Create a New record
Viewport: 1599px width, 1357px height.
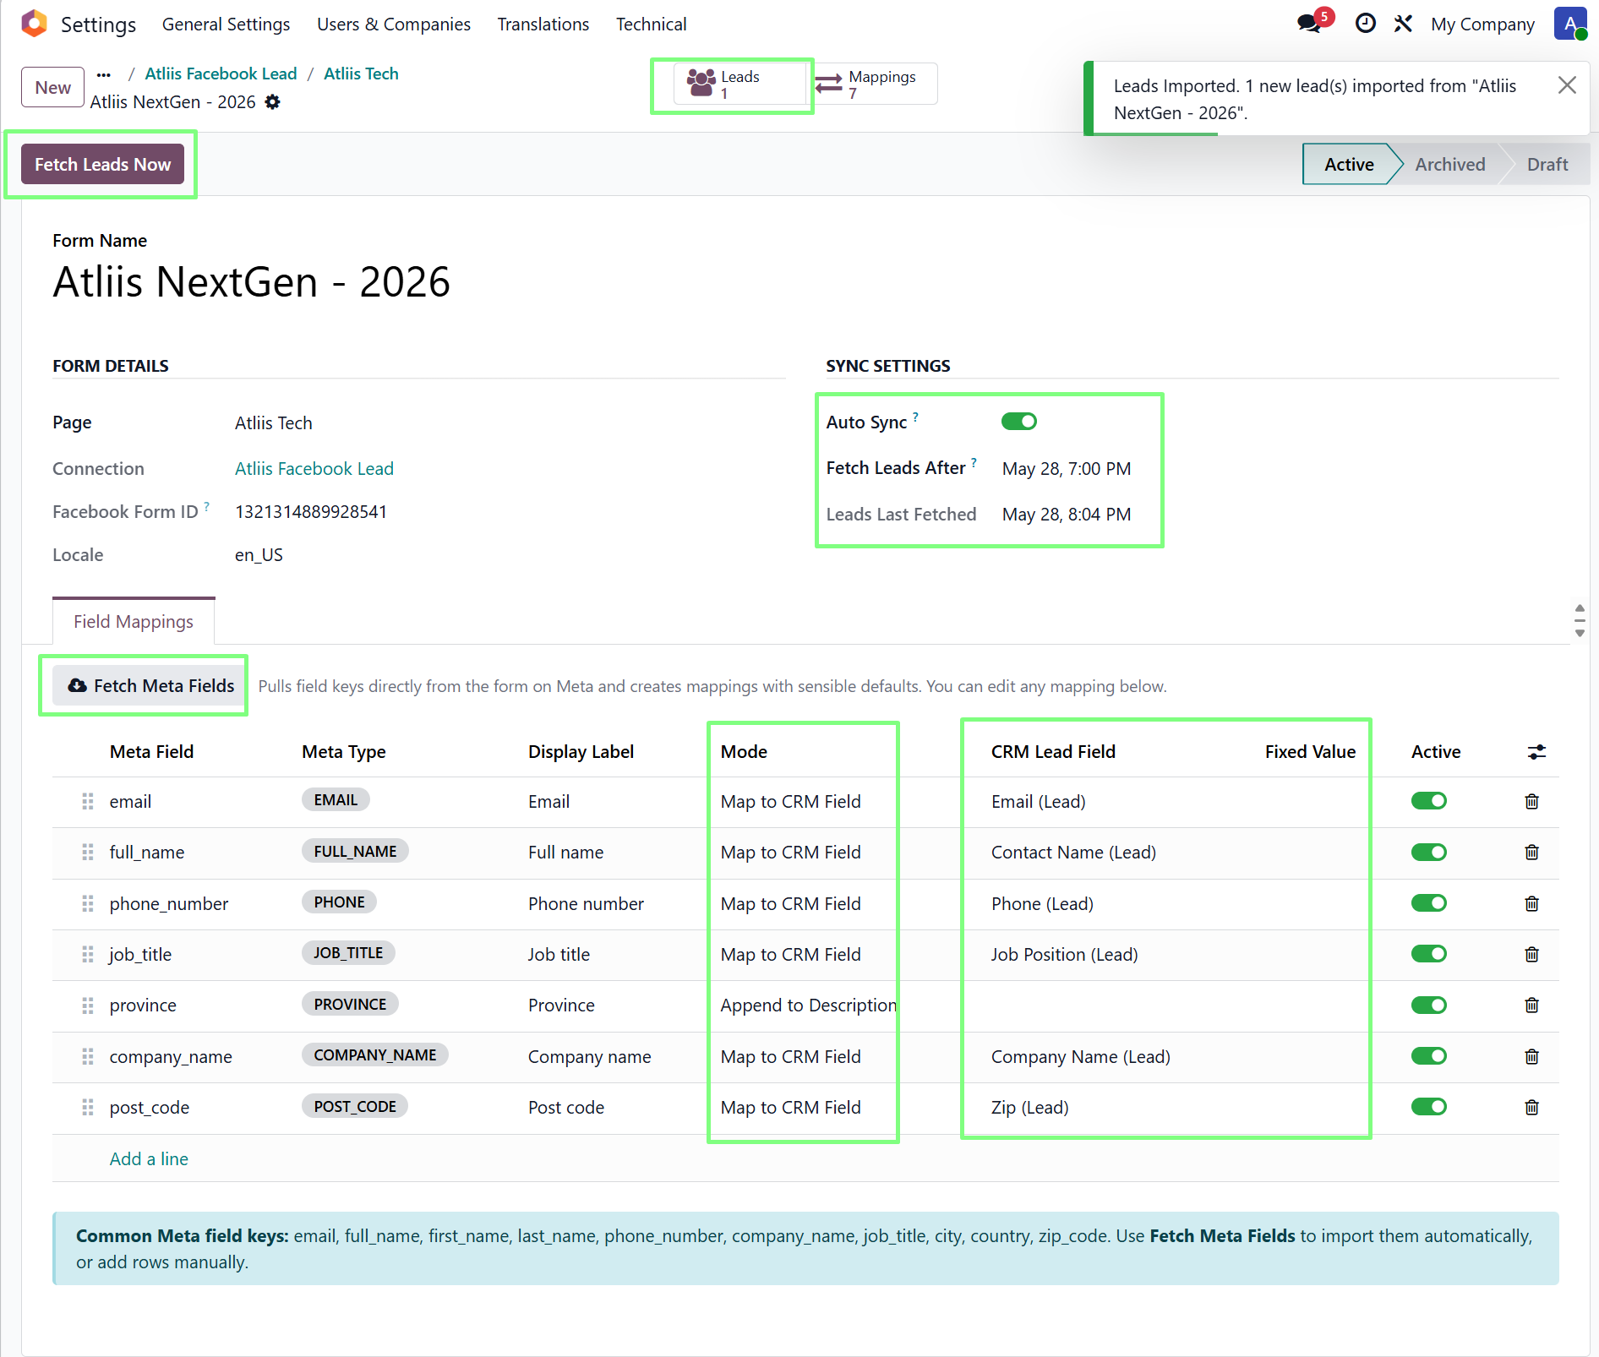(x=52, y=87)
